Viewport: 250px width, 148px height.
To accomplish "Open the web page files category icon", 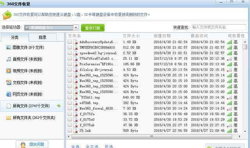I will click(x=9, y=94).
